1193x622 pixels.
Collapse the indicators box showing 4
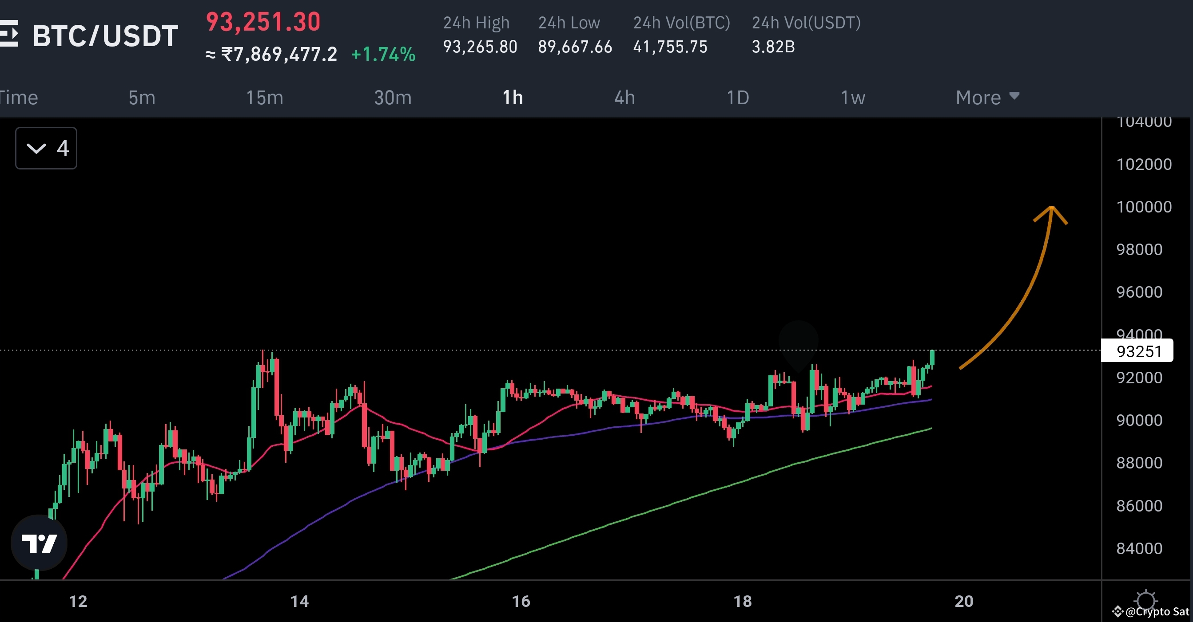[45, 148]
